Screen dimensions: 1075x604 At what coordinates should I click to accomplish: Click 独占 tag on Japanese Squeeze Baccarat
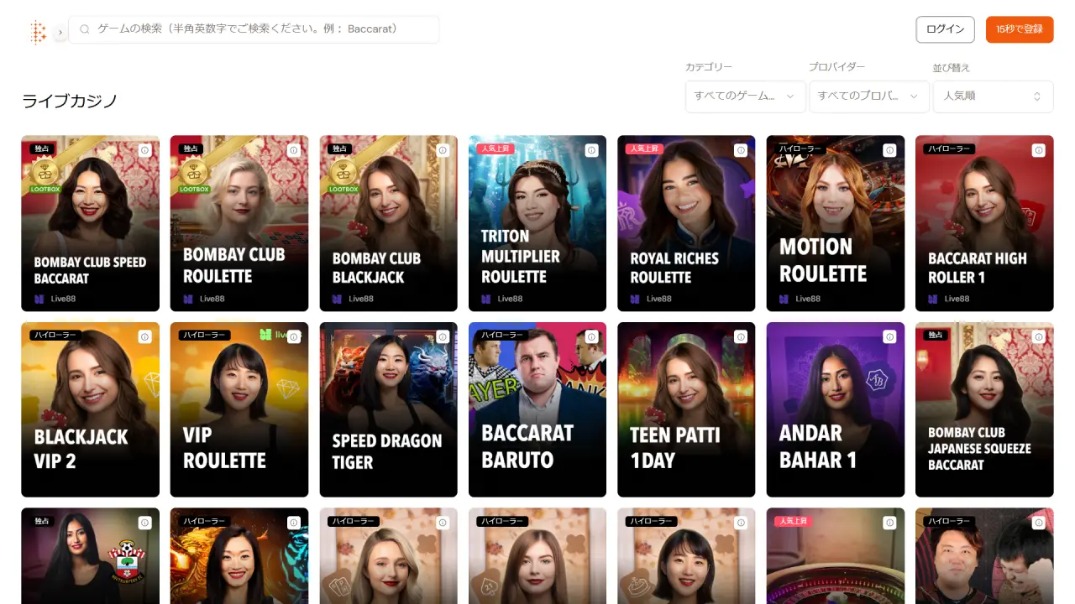pos(936,335)
